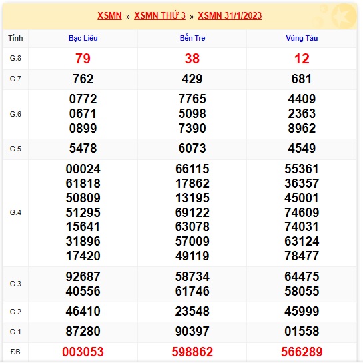
Task: Select the G.4 number 63078
Action: click(192, 227)
